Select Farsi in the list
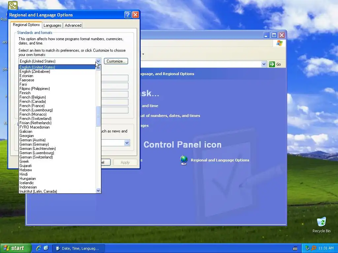Screen dimensions: 338x253 pos(57,84)
